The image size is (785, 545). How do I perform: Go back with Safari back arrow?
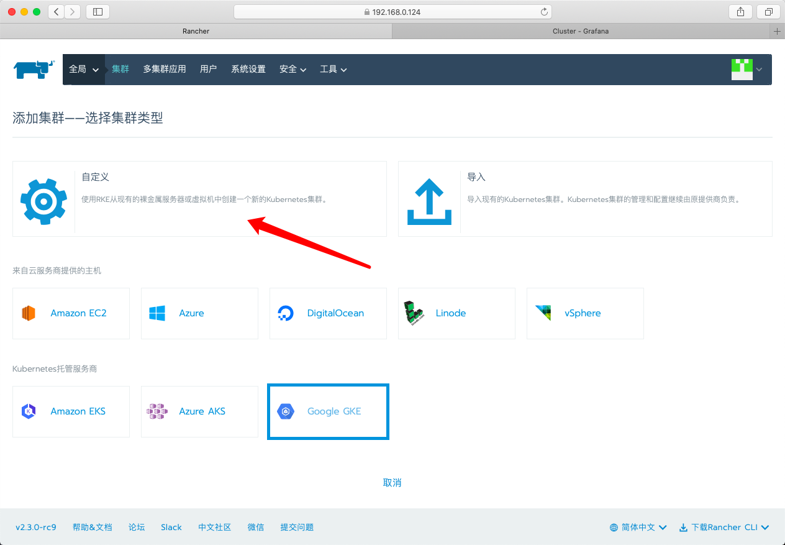coord(57,12)
